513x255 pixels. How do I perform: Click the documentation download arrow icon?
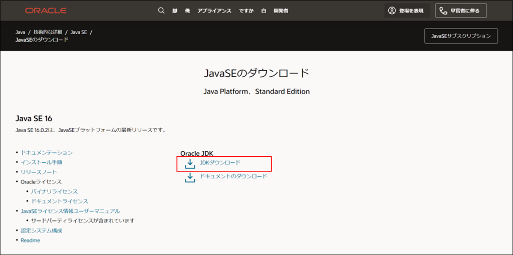190,177
